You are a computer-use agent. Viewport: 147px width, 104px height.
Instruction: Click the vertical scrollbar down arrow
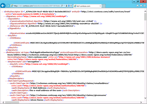pyautogui.click(x=145, y=98)
